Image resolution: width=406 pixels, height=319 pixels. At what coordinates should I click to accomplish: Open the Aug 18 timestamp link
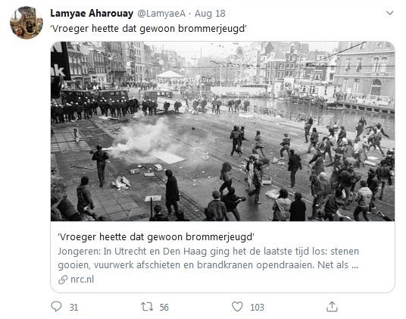click(x=210, y=14)
